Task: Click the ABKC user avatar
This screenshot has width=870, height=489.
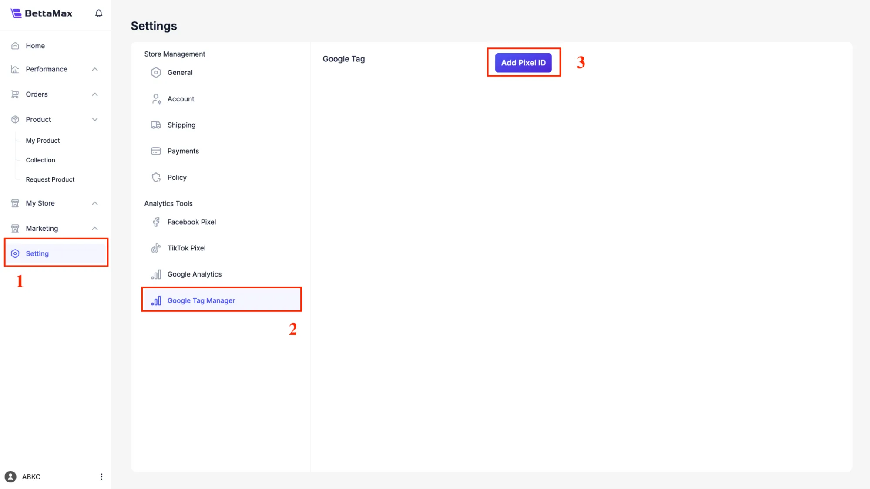Action: click(x=10, y=477)
